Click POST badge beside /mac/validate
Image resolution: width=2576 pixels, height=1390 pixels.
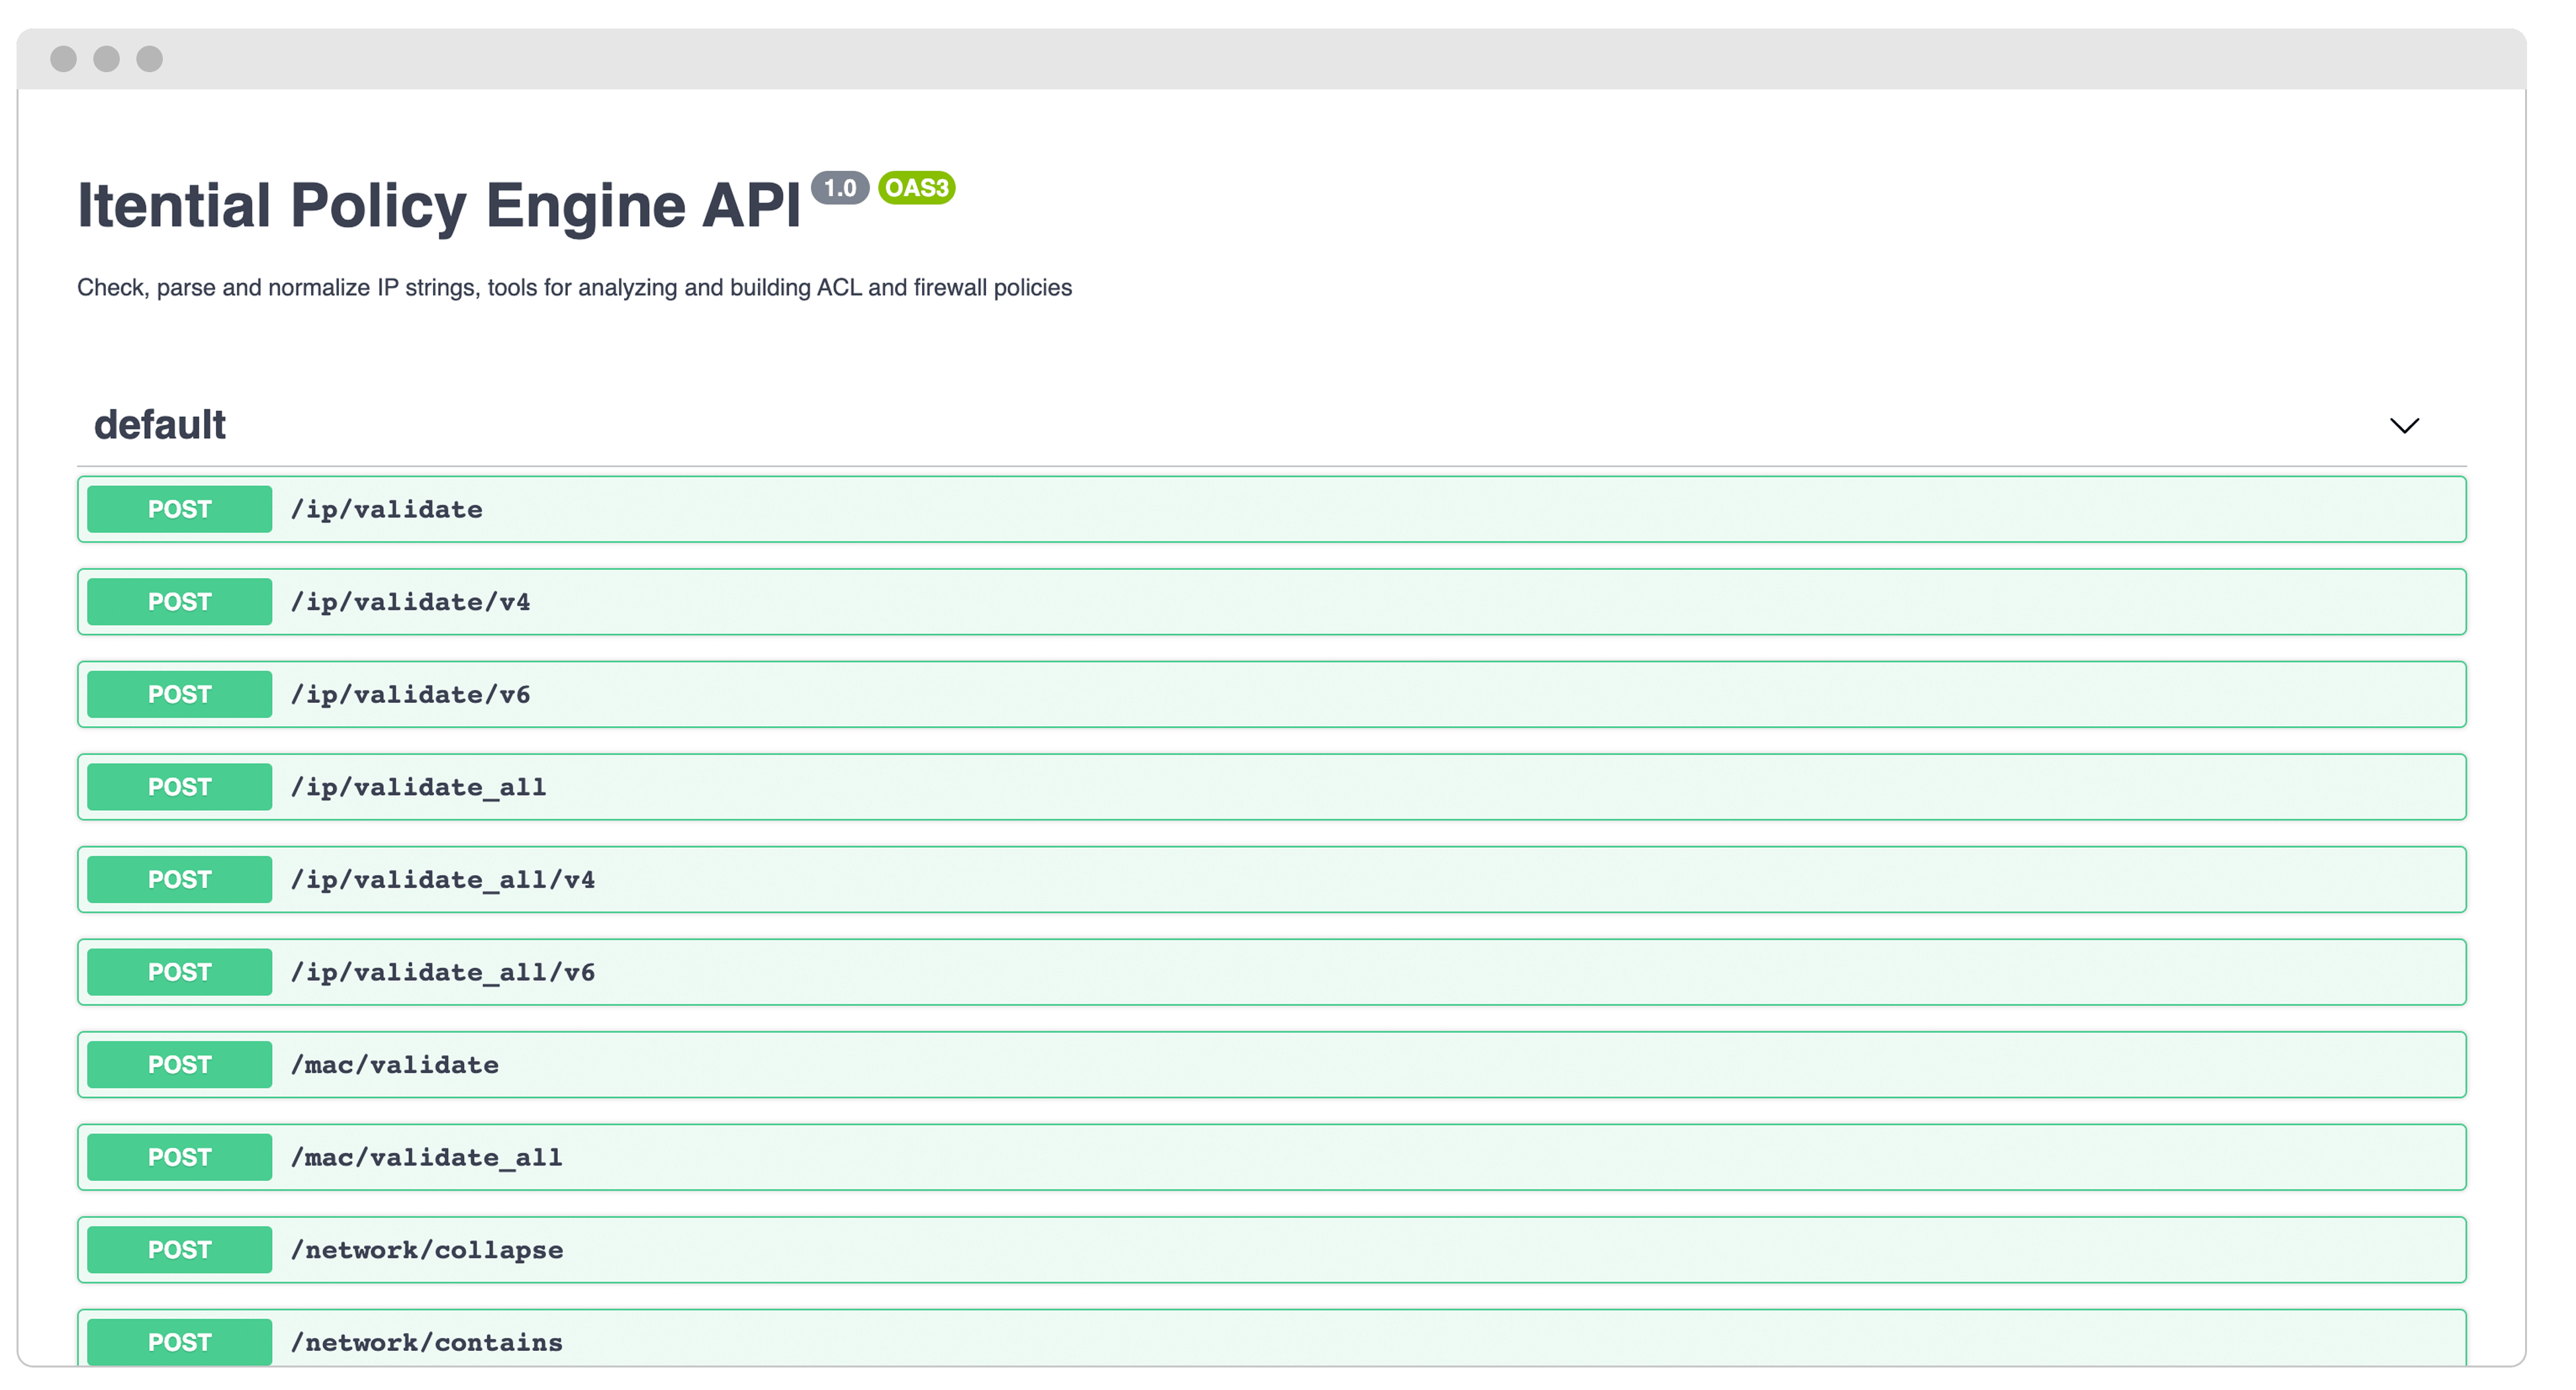pos(179,1064)
